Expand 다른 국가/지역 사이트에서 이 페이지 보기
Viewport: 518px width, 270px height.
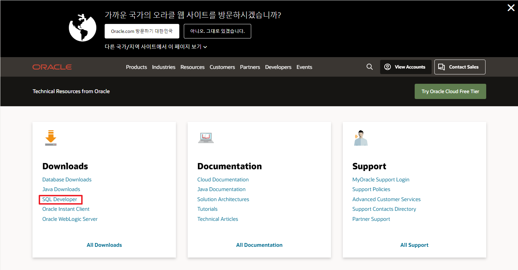pyautogui.click(x=156, y=47)
